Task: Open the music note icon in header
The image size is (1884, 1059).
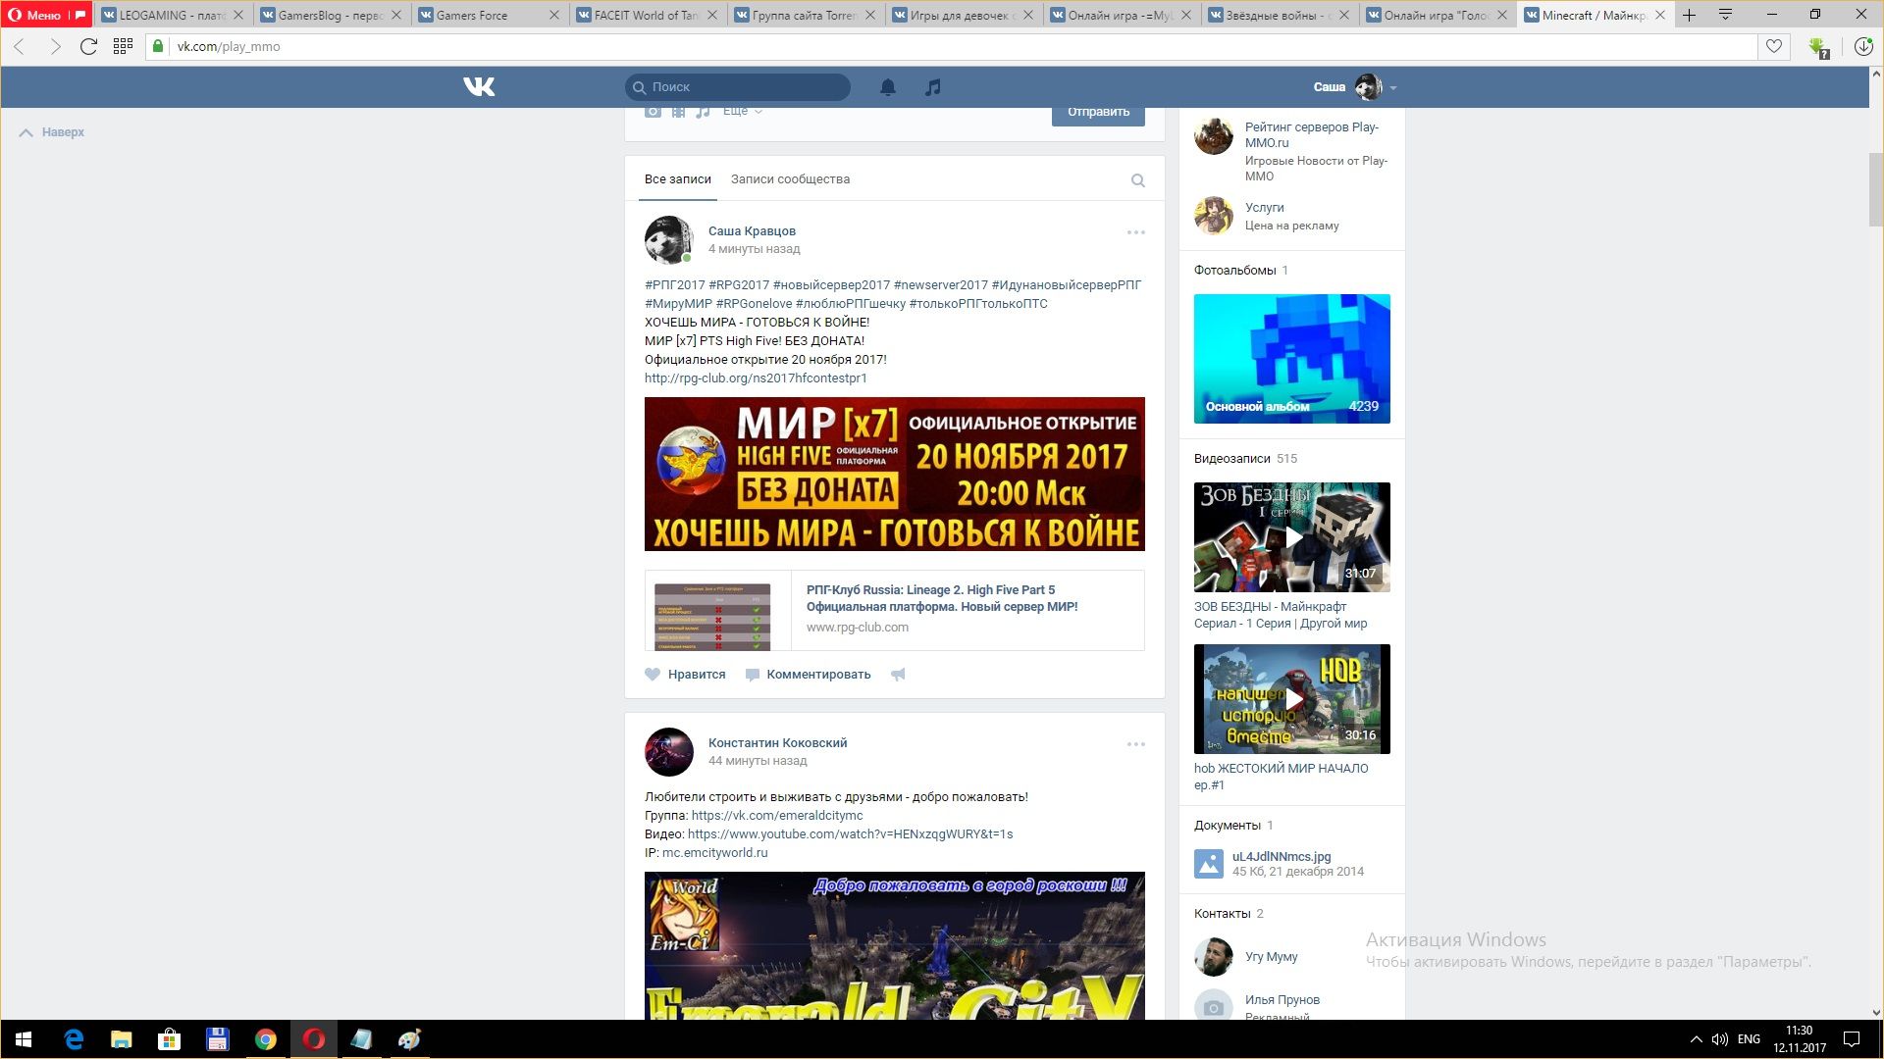Action: (932, 87)
